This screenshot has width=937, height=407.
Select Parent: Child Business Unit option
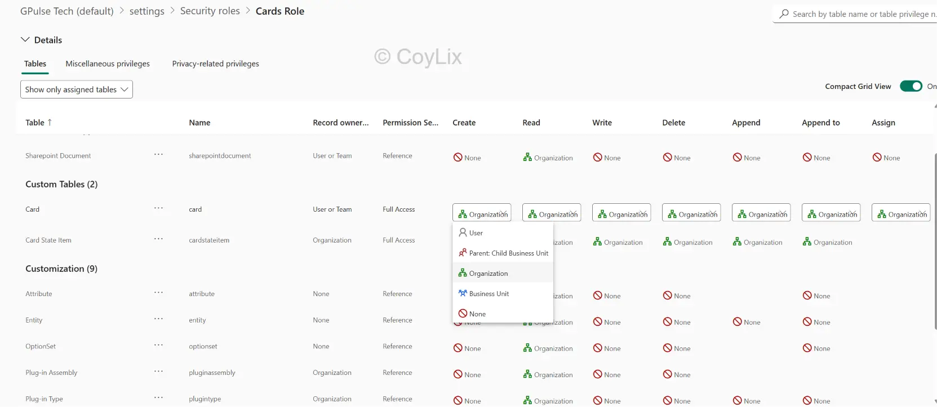tap(503, 253)
